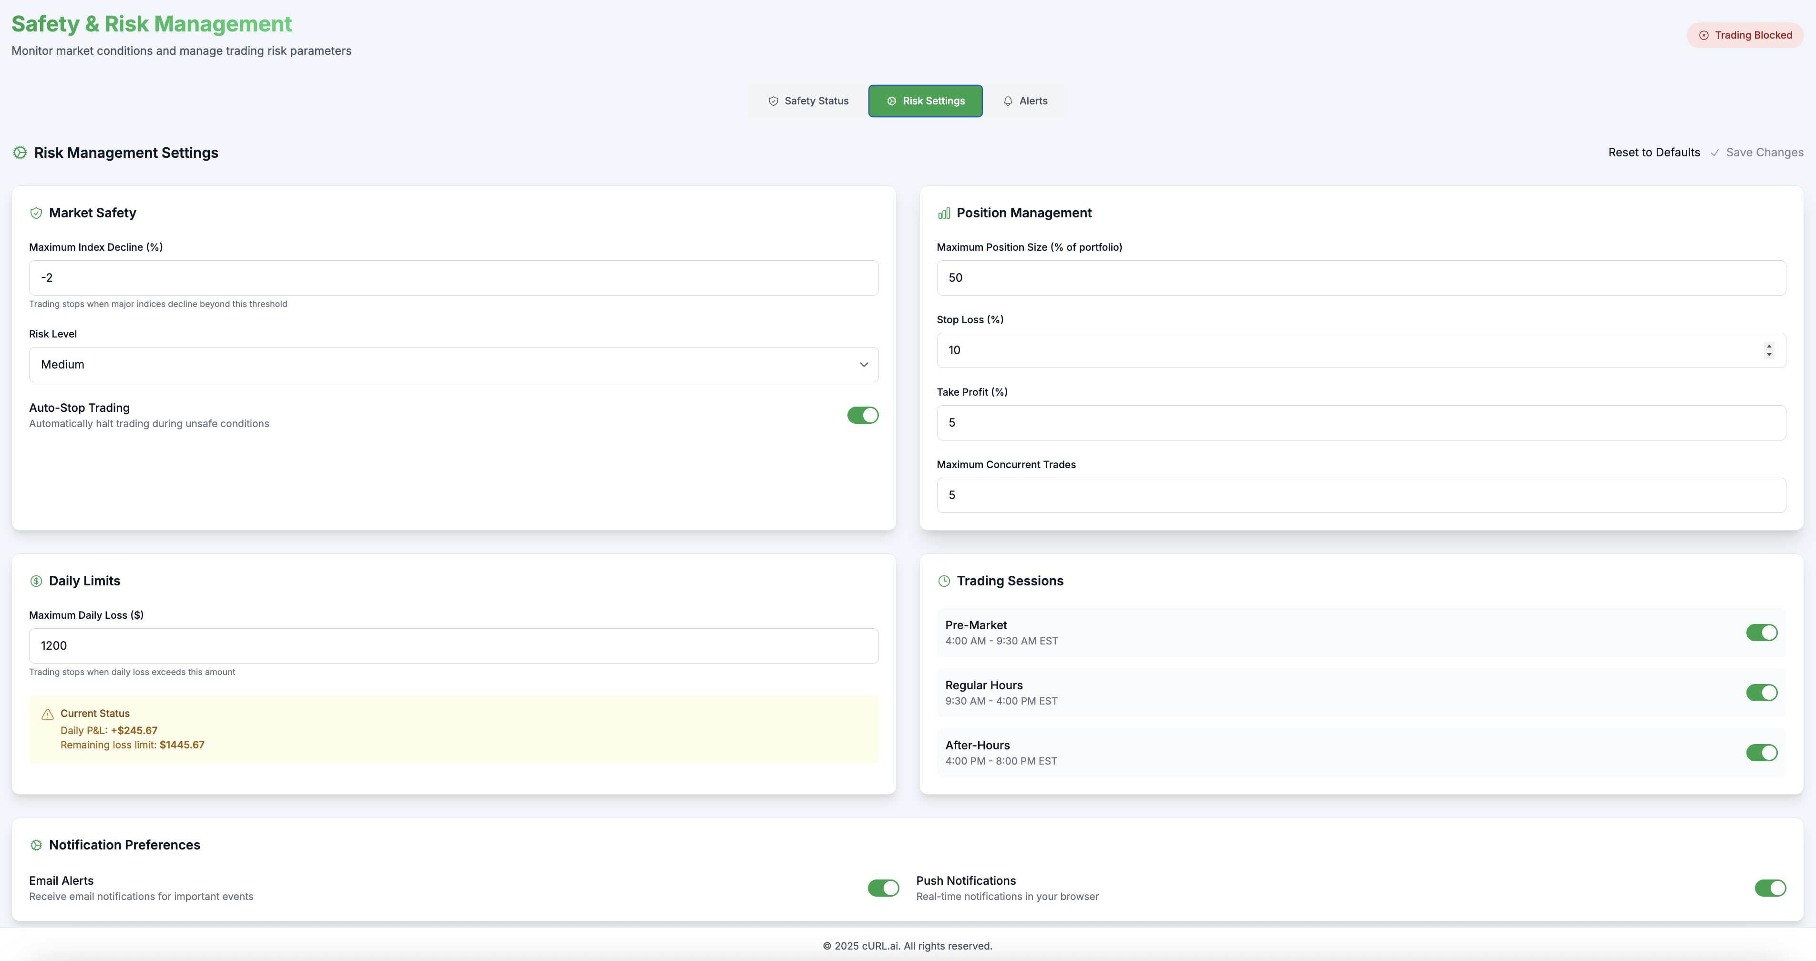Click the 2025 cURL.ai copyright footer text

click(x=908, y=946)
